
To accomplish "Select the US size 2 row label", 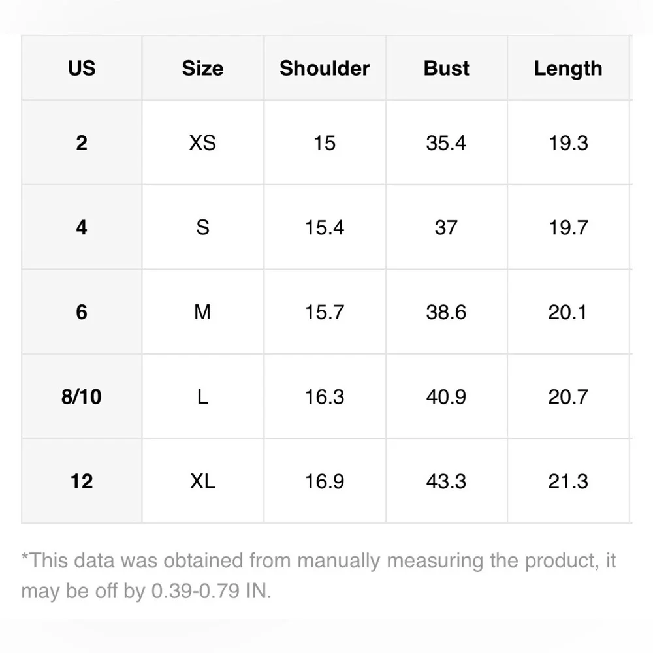I will click(x=82, y=143).
